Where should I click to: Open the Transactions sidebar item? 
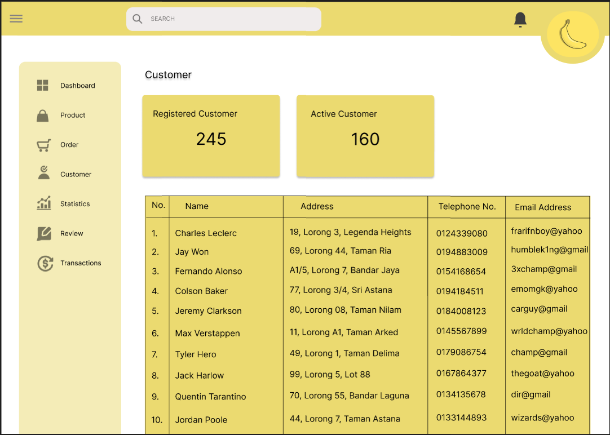tap(81, 263)
